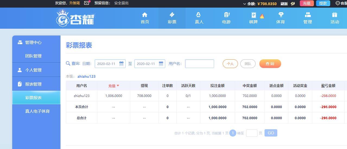The width and height of the screenshot is (347, 149).
Task: Open 体育 sports trophy icon
Action: [x=281, y=15]
